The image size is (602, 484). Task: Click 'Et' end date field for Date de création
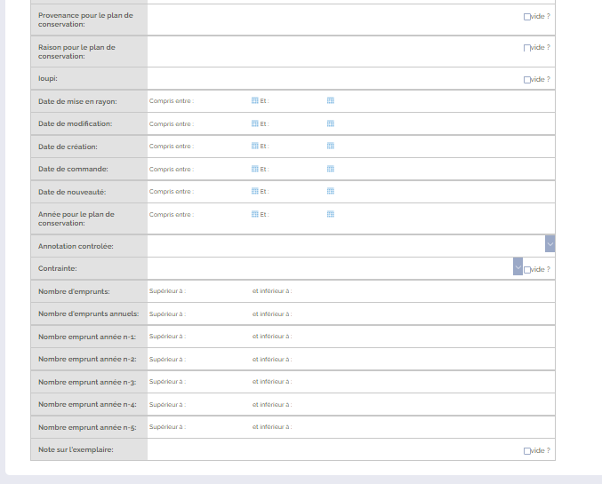(x=298, y=147)
